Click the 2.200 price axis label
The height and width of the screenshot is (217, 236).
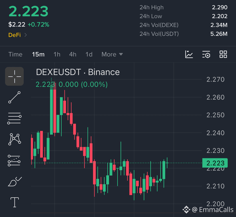pyautogui.click(x=215, y=204)
